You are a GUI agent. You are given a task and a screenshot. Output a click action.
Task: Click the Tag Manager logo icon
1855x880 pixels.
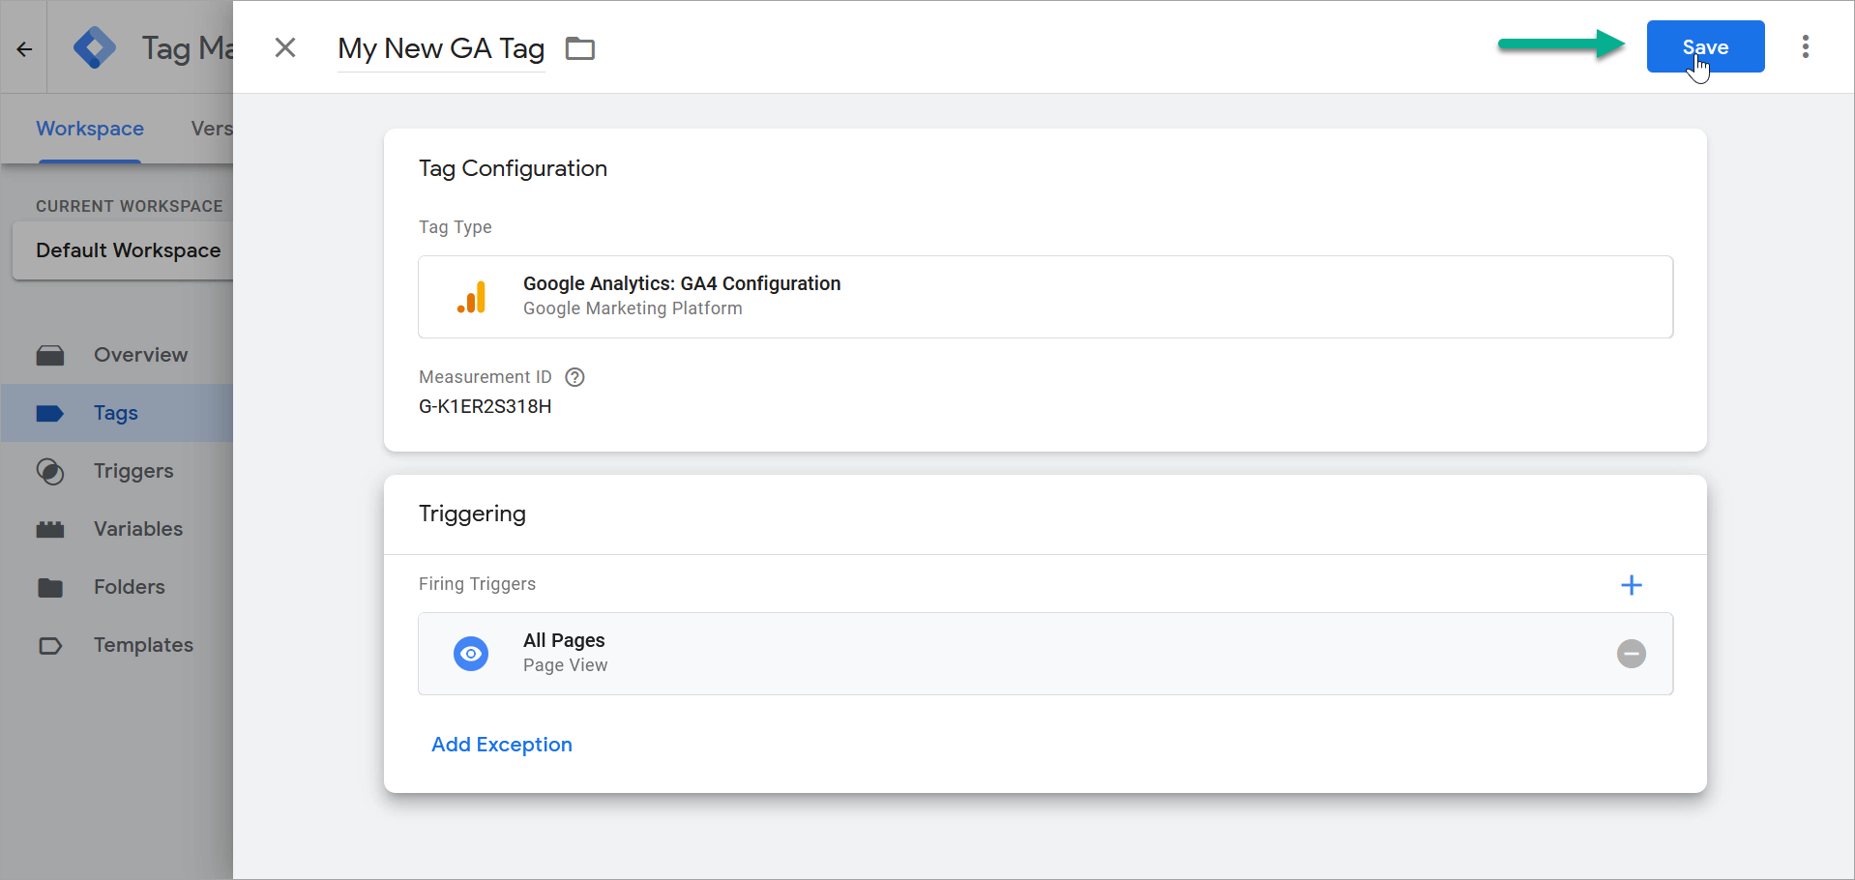[95, 47]
